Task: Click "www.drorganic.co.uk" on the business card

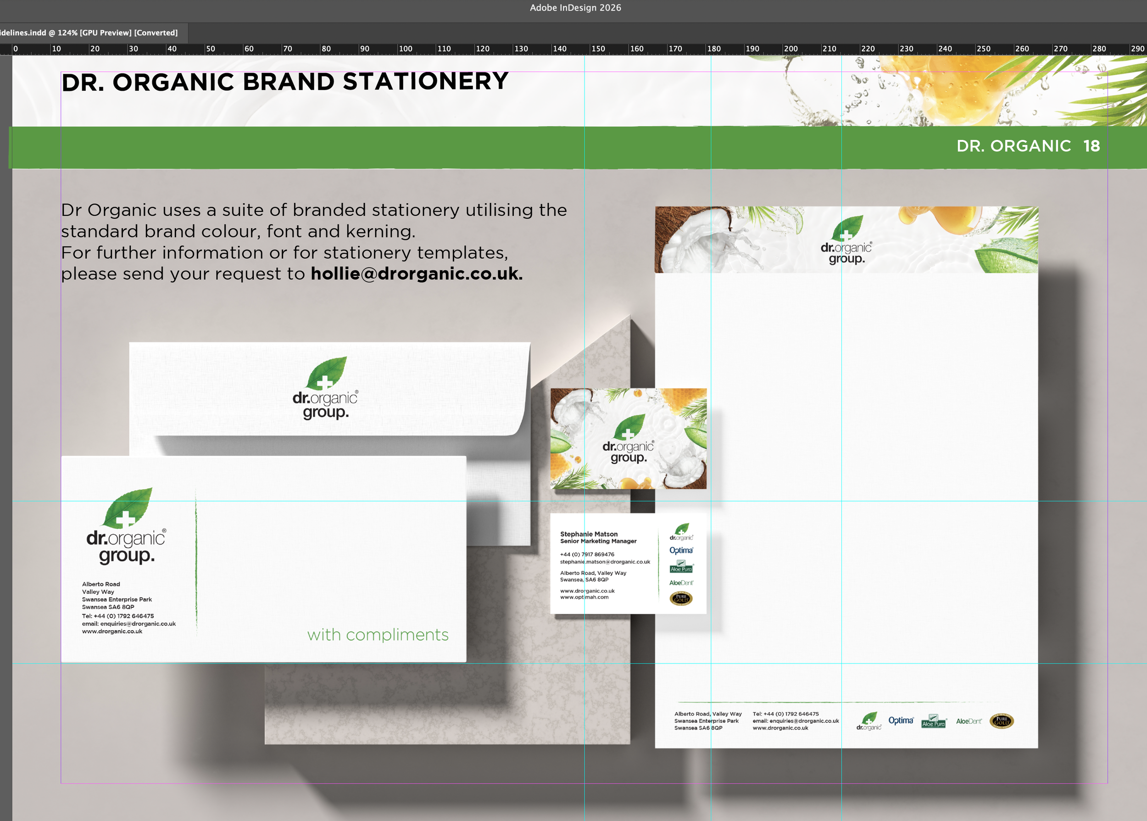Action: (587, 591)
